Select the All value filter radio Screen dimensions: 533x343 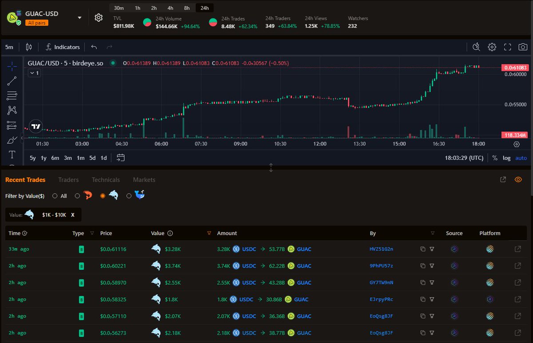click(55, 196)
